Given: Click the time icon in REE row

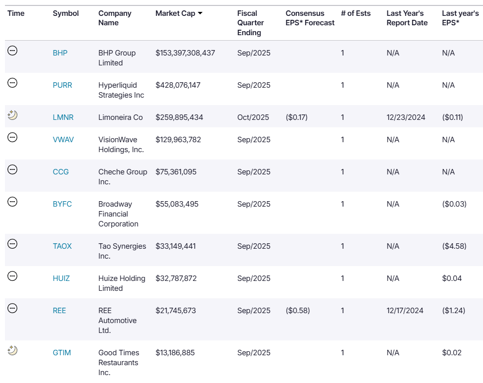Looking at the screenshot, I should point(12,308).
